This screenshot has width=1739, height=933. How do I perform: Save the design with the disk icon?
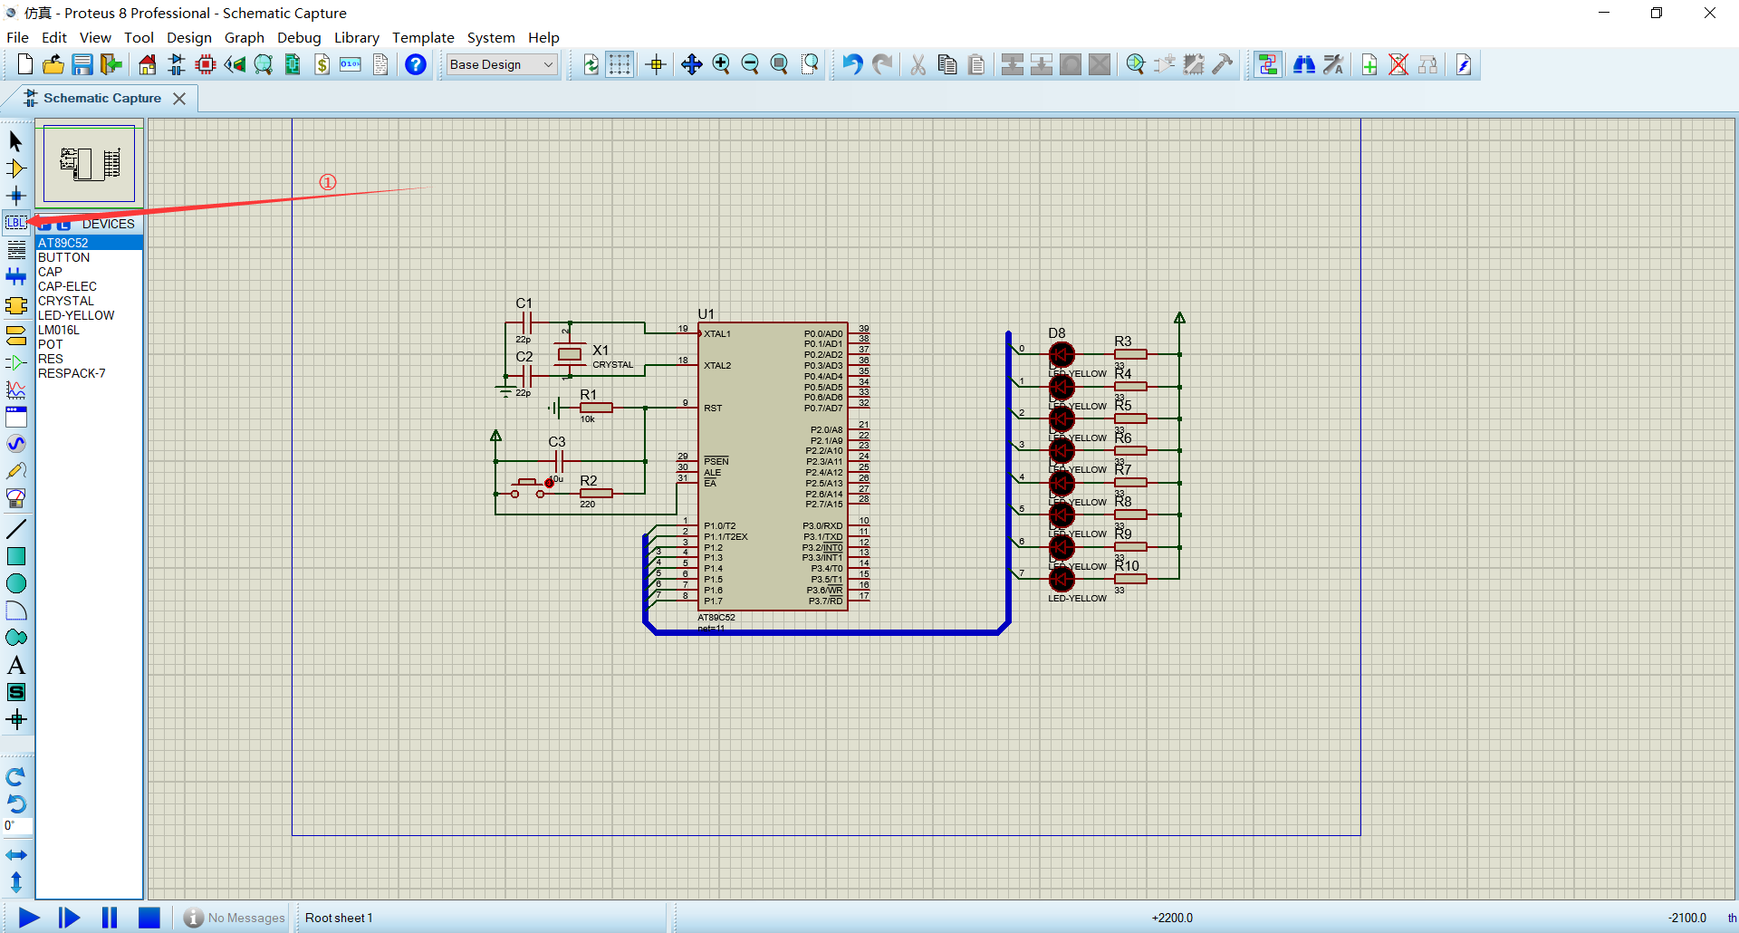pos(82,64)
